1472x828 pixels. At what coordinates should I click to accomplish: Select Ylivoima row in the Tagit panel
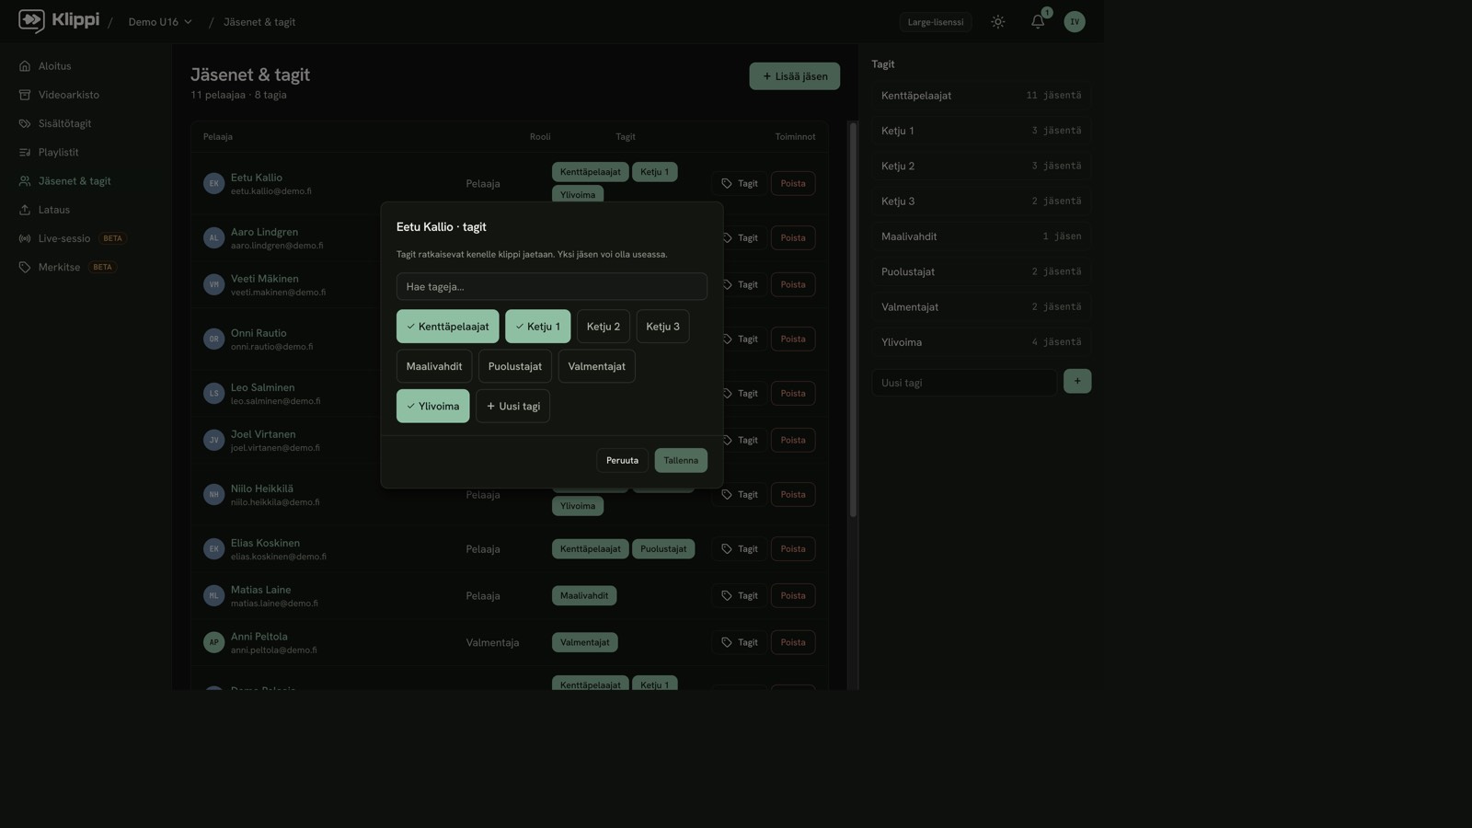[x=982, y=342]
